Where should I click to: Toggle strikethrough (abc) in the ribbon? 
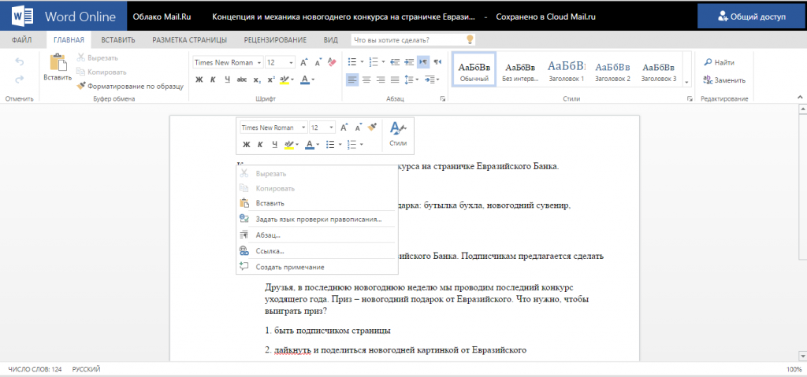[242, 79]
